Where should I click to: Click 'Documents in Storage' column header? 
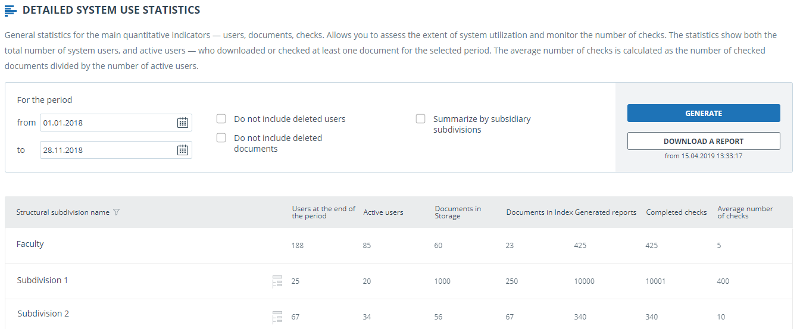458,212
